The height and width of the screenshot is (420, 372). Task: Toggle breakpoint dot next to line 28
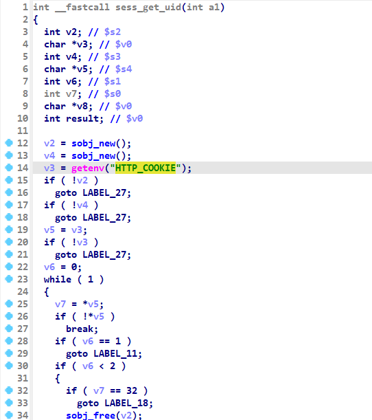pos(9,341)
